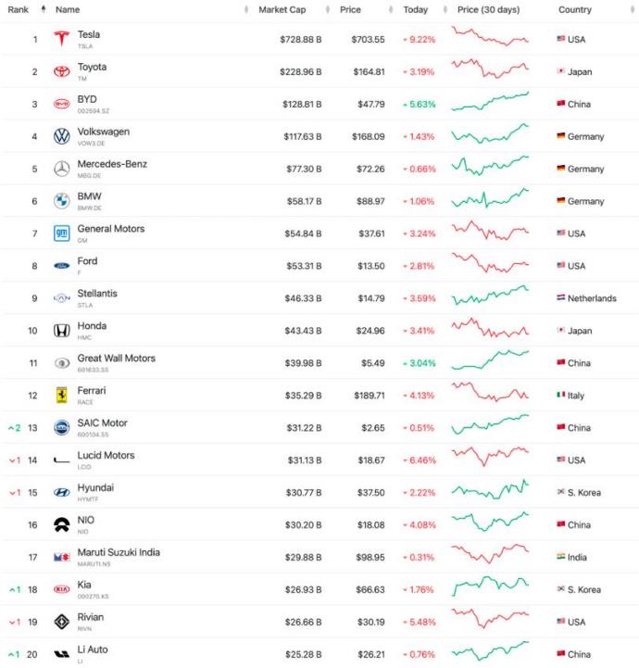Click the BMW logo icon
639x668 pixels.
tap(62, 201)
